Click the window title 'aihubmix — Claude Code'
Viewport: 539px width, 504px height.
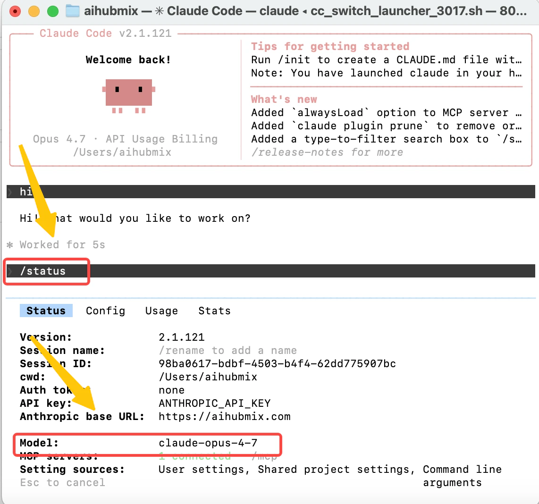coord(305,11)
